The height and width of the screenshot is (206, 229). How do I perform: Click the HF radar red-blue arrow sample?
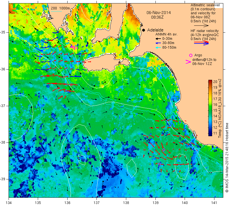click(202, 43)
